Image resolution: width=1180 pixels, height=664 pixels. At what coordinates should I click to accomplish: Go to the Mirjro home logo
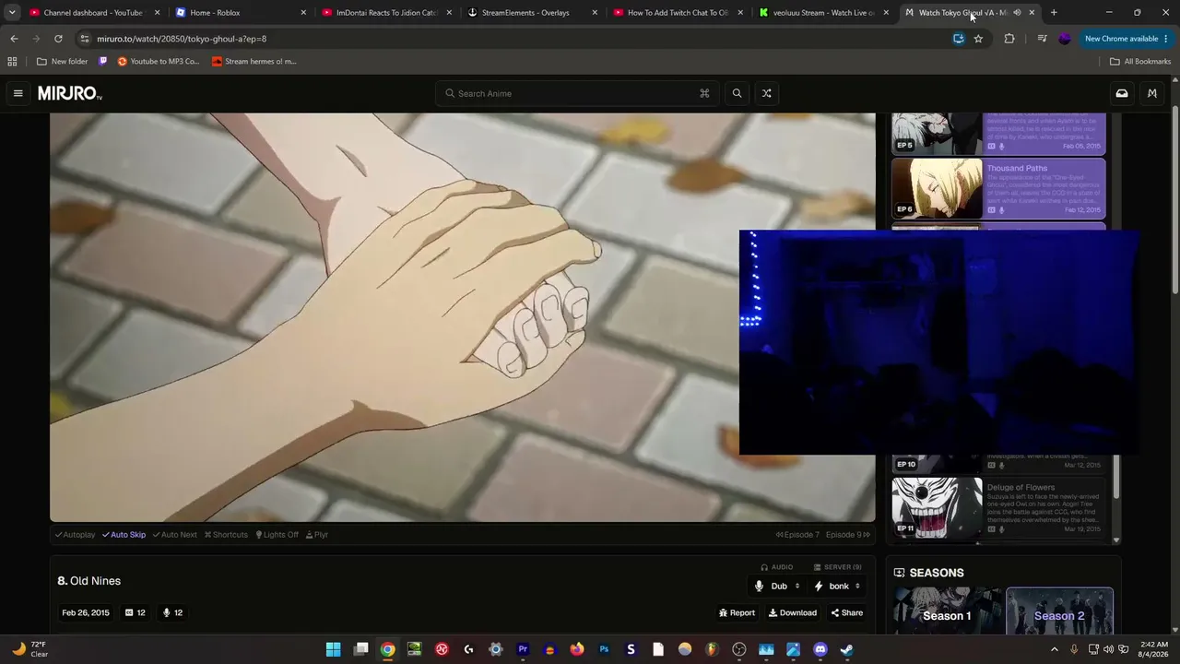pyautogui.click(x=69, y=93)
